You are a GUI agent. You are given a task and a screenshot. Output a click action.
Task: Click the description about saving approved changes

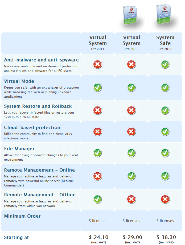click(41, 157)
